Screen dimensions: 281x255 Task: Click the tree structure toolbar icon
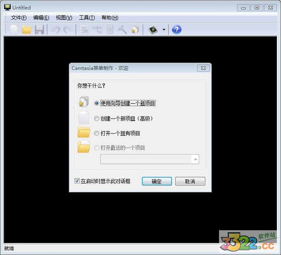(97, 30)
